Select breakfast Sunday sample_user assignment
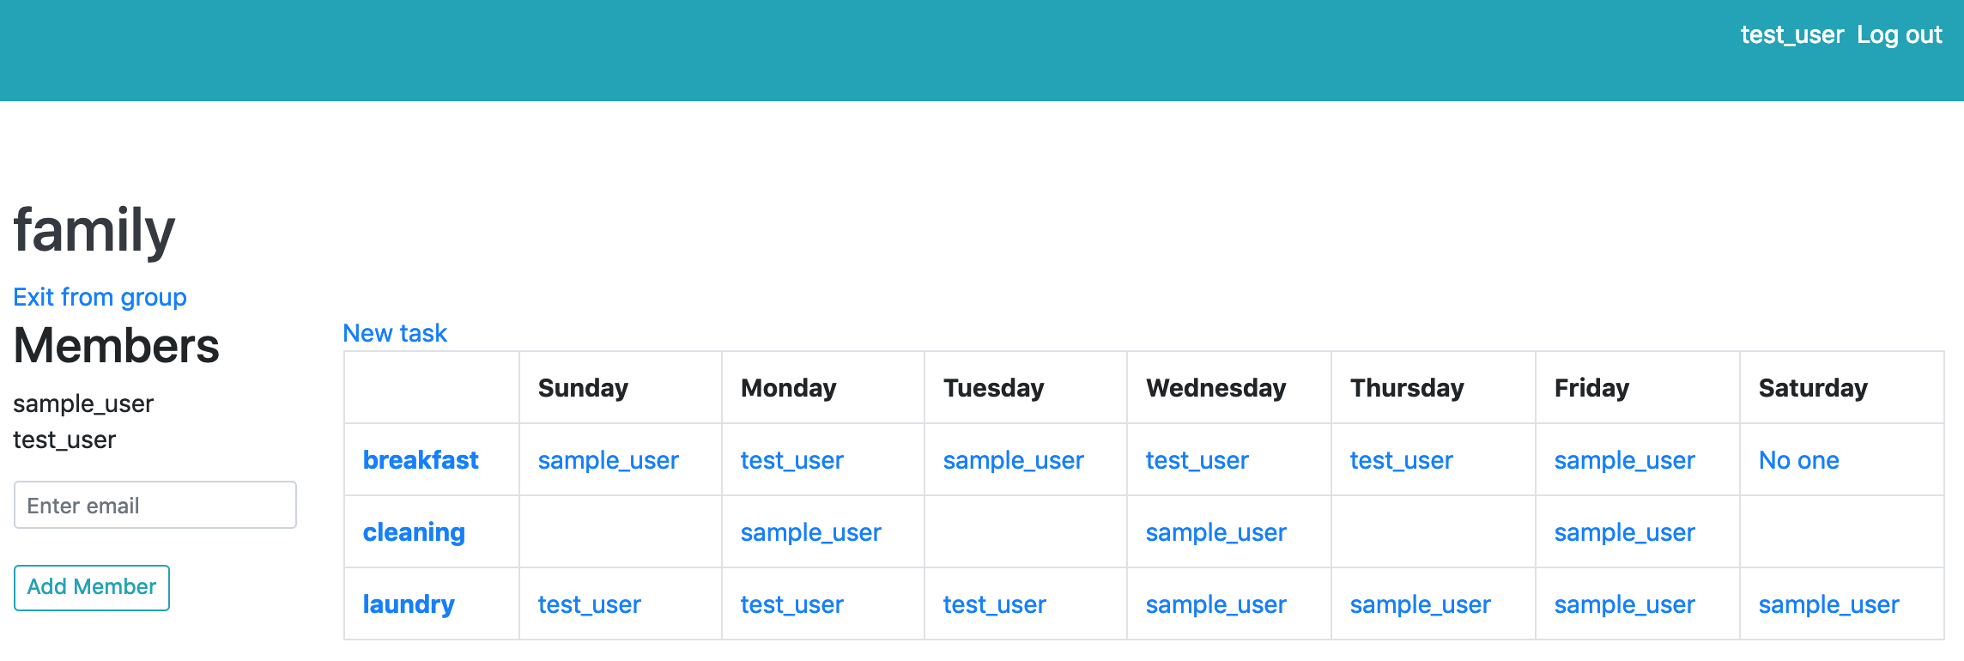1964x661 pixels. pyautogui.click(x=608, y=460)
